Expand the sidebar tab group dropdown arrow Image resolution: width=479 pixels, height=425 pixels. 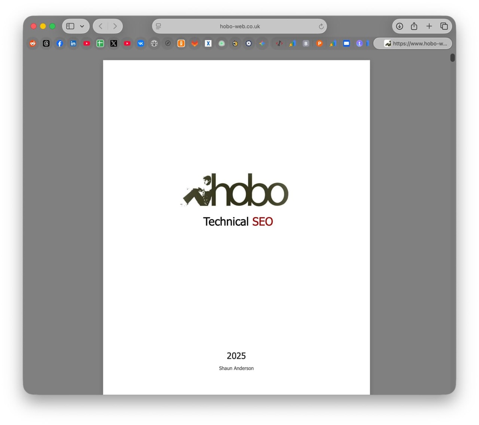(x=82, y=26)
